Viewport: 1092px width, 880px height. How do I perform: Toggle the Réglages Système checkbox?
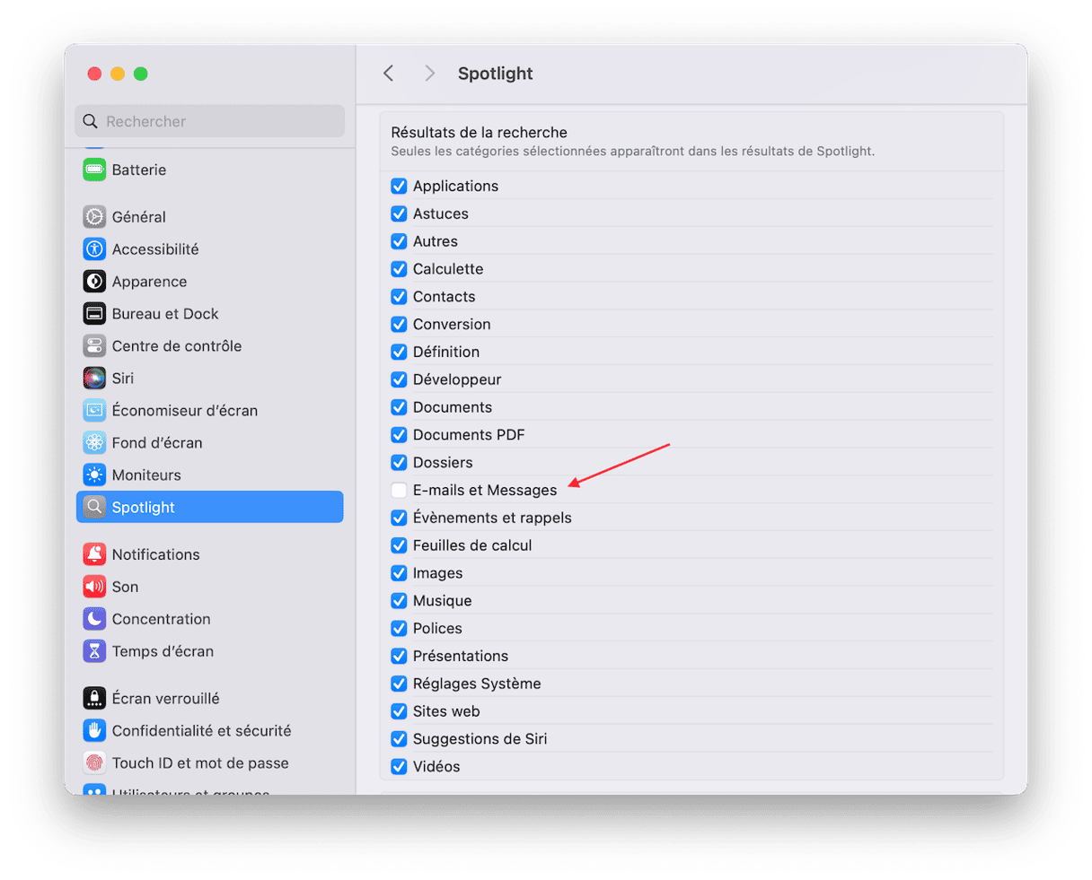coord(400,684)
